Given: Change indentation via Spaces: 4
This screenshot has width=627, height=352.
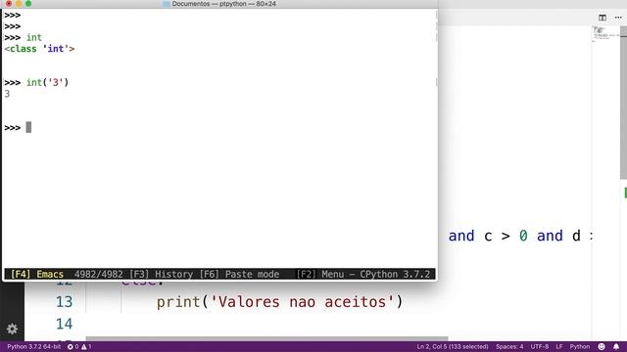Looking at the screenshot, I should [509, 347].
